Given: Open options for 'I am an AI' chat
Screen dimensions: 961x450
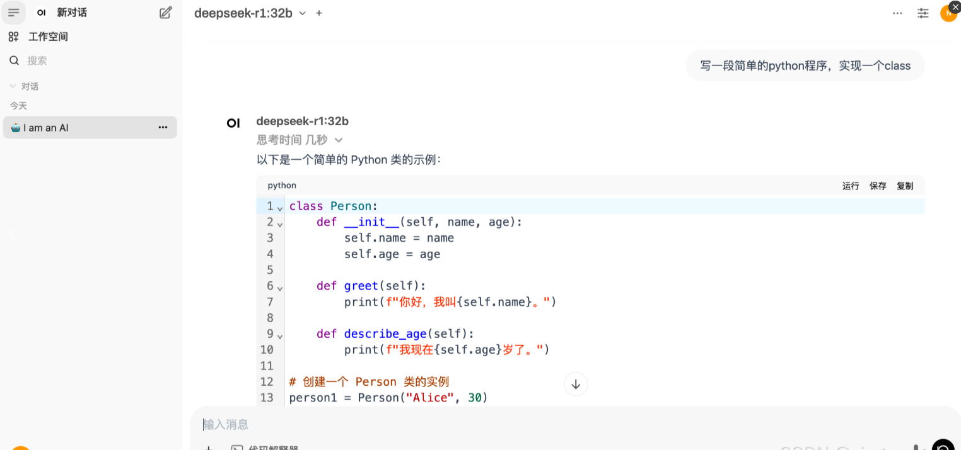Looking at the screenshot, I should click(163, 127).
